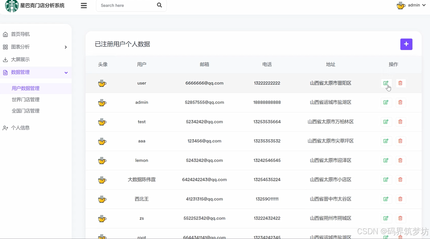Click the purple add user plus button
Viewport: 430px width, 239px height.
(406, 44)
